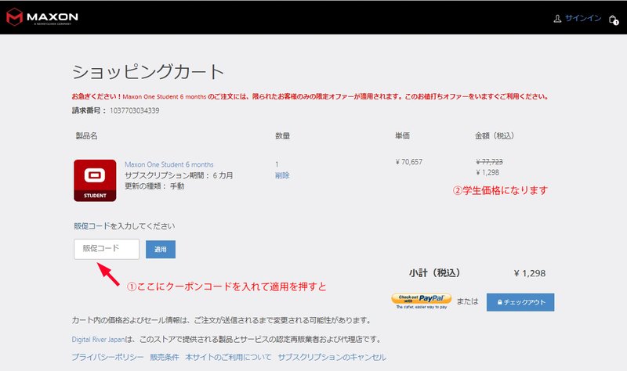
Task: Click the Maxon logo in header
Action: [x=42, y=17]
